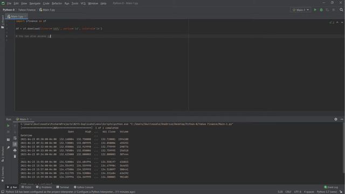Open the Edit menu
Viewport: 345px width, 194px height.
16,3
